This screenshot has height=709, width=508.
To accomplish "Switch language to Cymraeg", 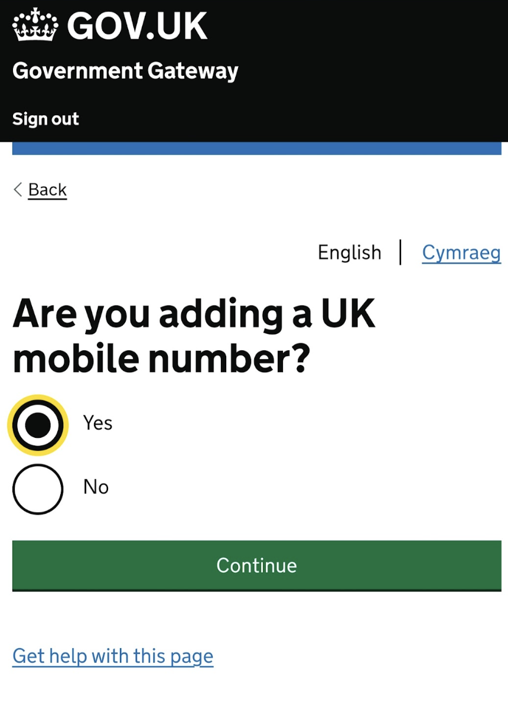I will [x=461, y=253].
